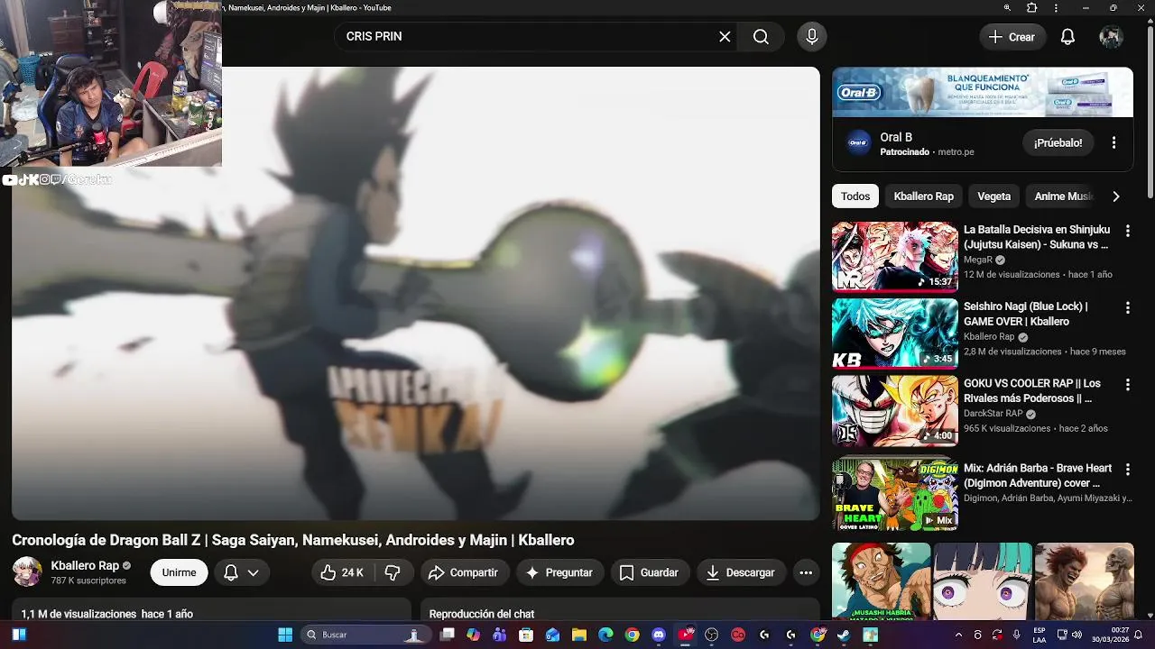1155x649 pixels.
Task: Like the video with 24 K likes
Action: tap(342, 572)
